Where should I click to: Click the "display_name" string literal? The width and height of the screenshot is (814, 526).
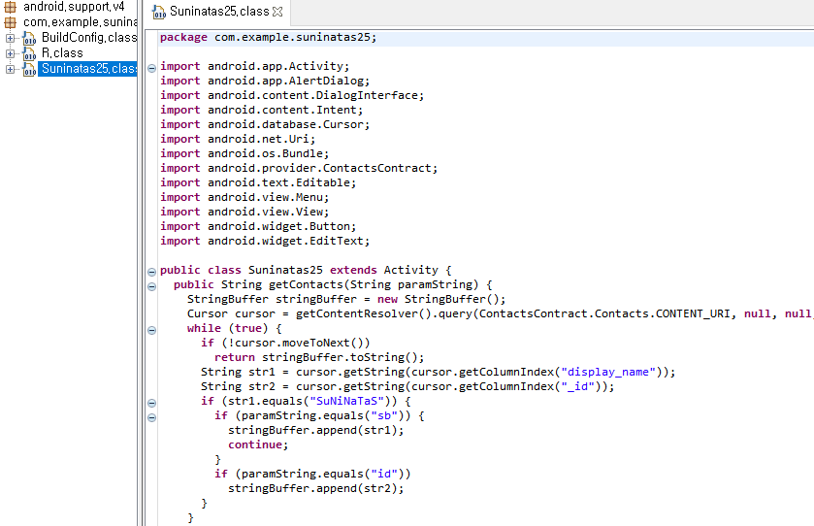608,372
